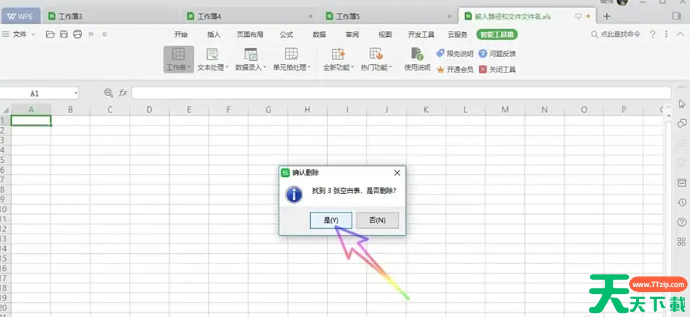Screen dimensions: 690x317
Task: Switch to the 公式 ribbon tab
Action: (286, 34)
